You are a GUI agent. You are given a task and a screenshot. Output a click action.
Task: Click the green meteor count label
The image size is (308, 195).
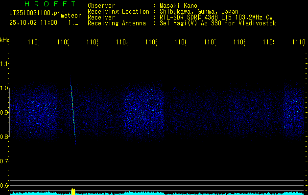tap(71, 15)
